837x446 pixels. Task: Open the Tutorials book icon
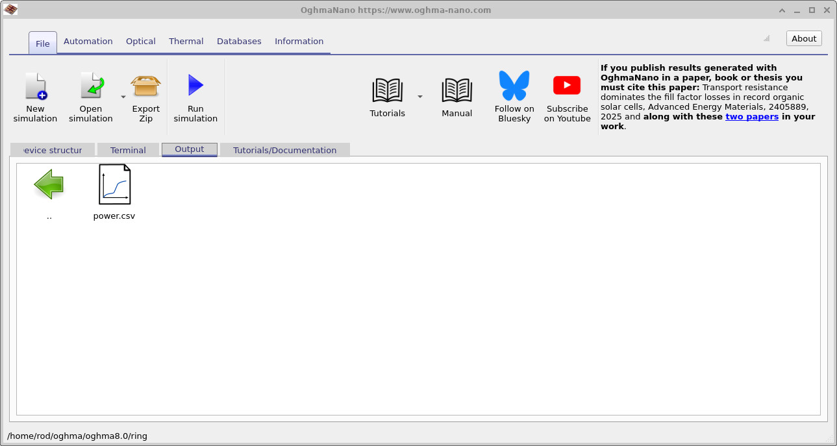[x=387, y=90]
